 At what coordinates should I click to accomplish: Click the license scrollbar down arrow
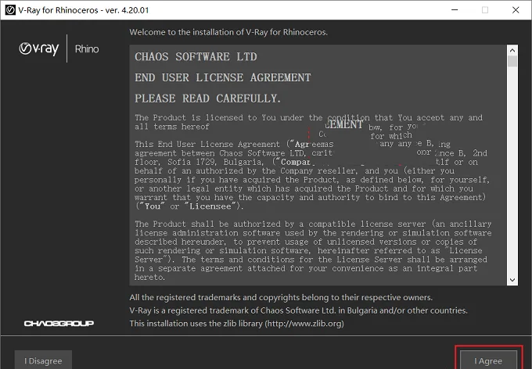(x=512, y=280)
